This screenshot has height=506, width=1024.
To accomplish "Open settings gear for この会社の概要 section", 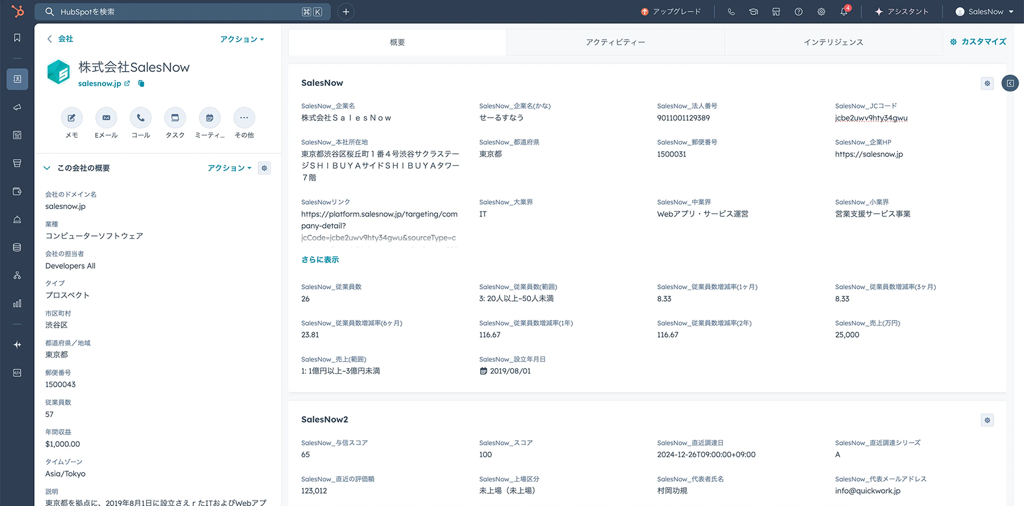I will [264, 168].
